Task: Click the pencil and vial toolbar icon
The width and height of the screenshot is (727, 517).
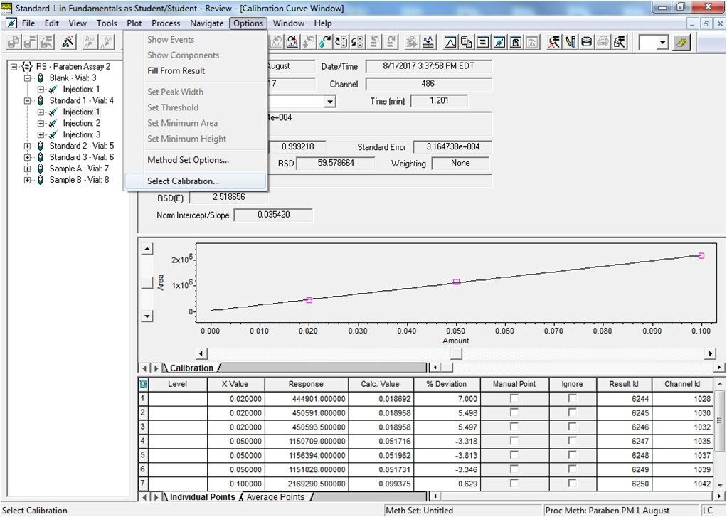Action: point(571,42)
